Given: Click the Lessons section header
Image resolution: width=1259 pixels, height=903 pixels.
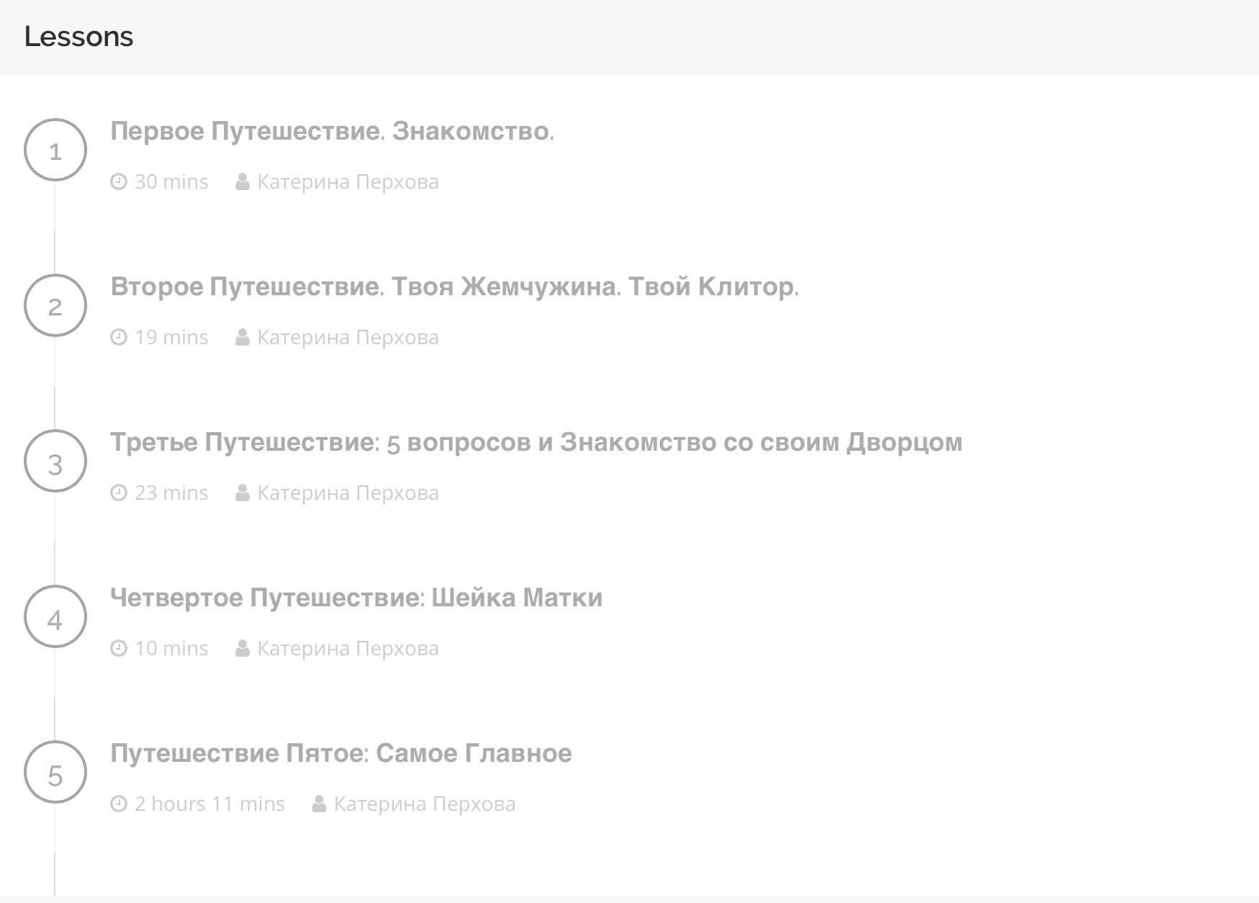Looking at the screenshot, I should pyautogui.click(x=78, y=37).
